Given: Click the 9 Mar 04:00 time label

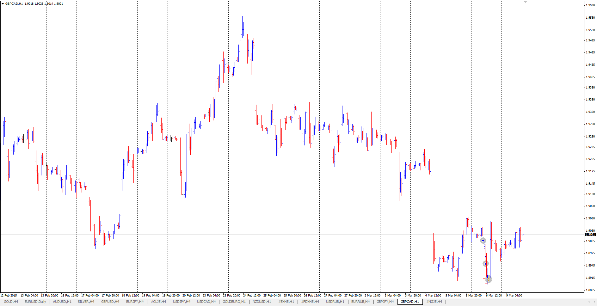Looking at the screenshot, I should (514, 296).
